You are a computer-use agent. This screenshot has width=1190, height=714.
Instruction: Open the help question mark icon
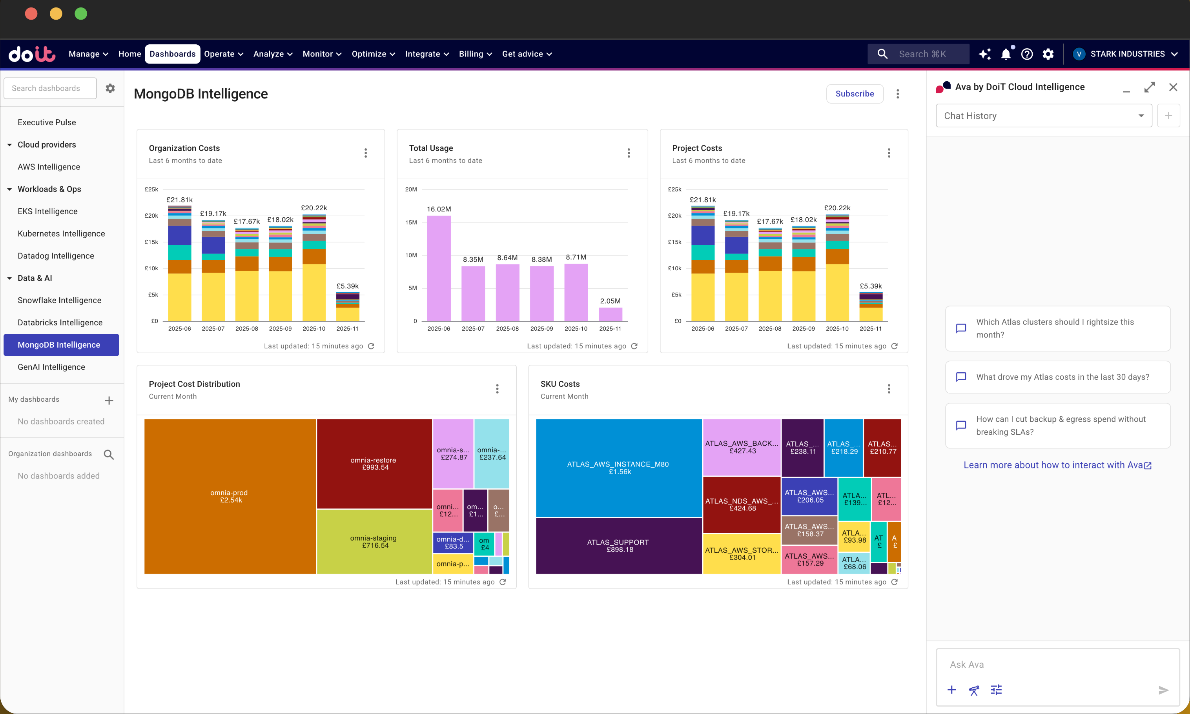(1027, 55)
